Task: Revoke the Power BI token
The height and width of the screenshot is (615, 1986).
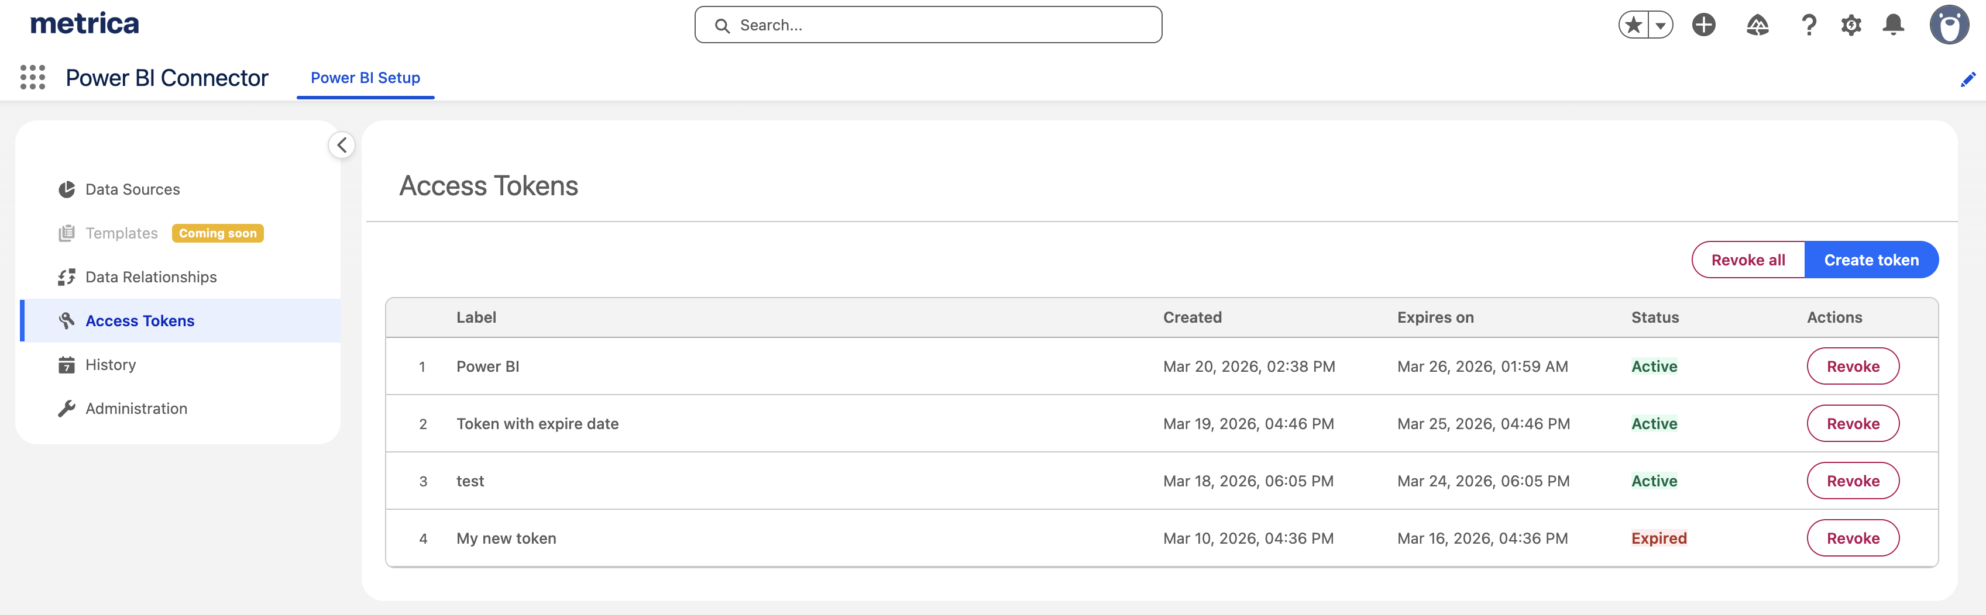Action: [x=1852, y=367]
